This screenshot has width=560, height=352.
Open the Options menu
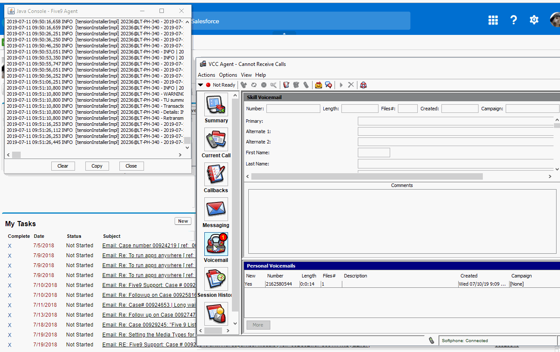228,75
